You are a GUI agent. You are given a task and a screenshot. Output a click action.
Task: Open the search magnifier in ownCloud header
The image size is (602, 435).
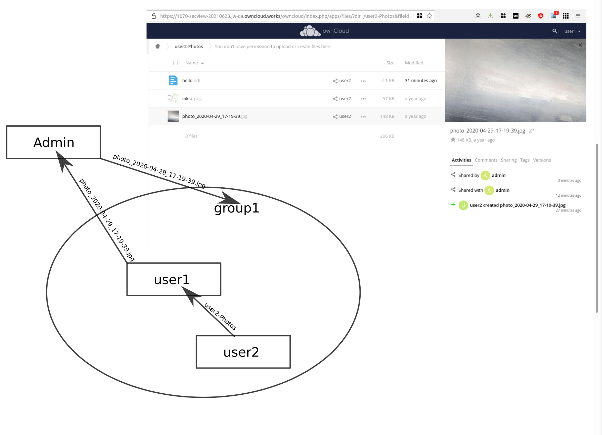[554, 31]
